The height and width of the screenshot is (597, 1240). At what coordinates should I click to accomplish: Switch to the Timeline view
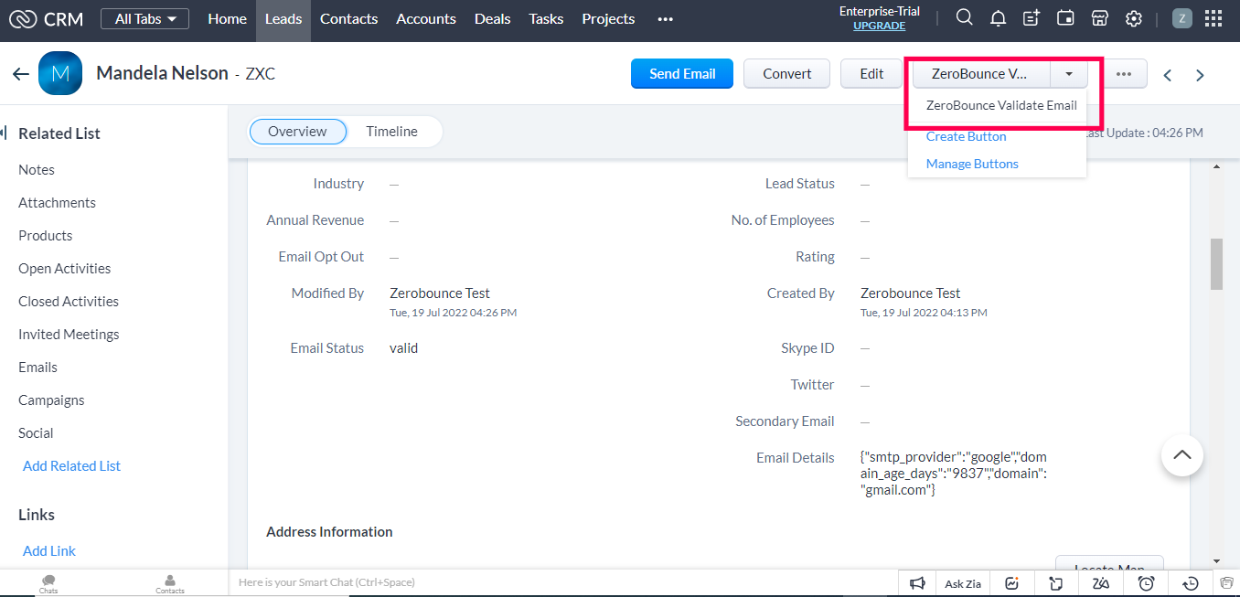tap(392, 132)
